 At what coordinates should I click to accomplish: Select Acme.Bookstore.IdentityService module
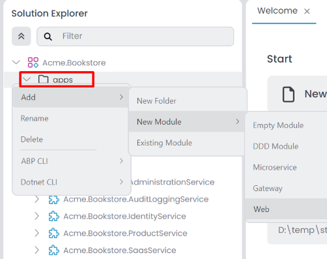(124, 217)
